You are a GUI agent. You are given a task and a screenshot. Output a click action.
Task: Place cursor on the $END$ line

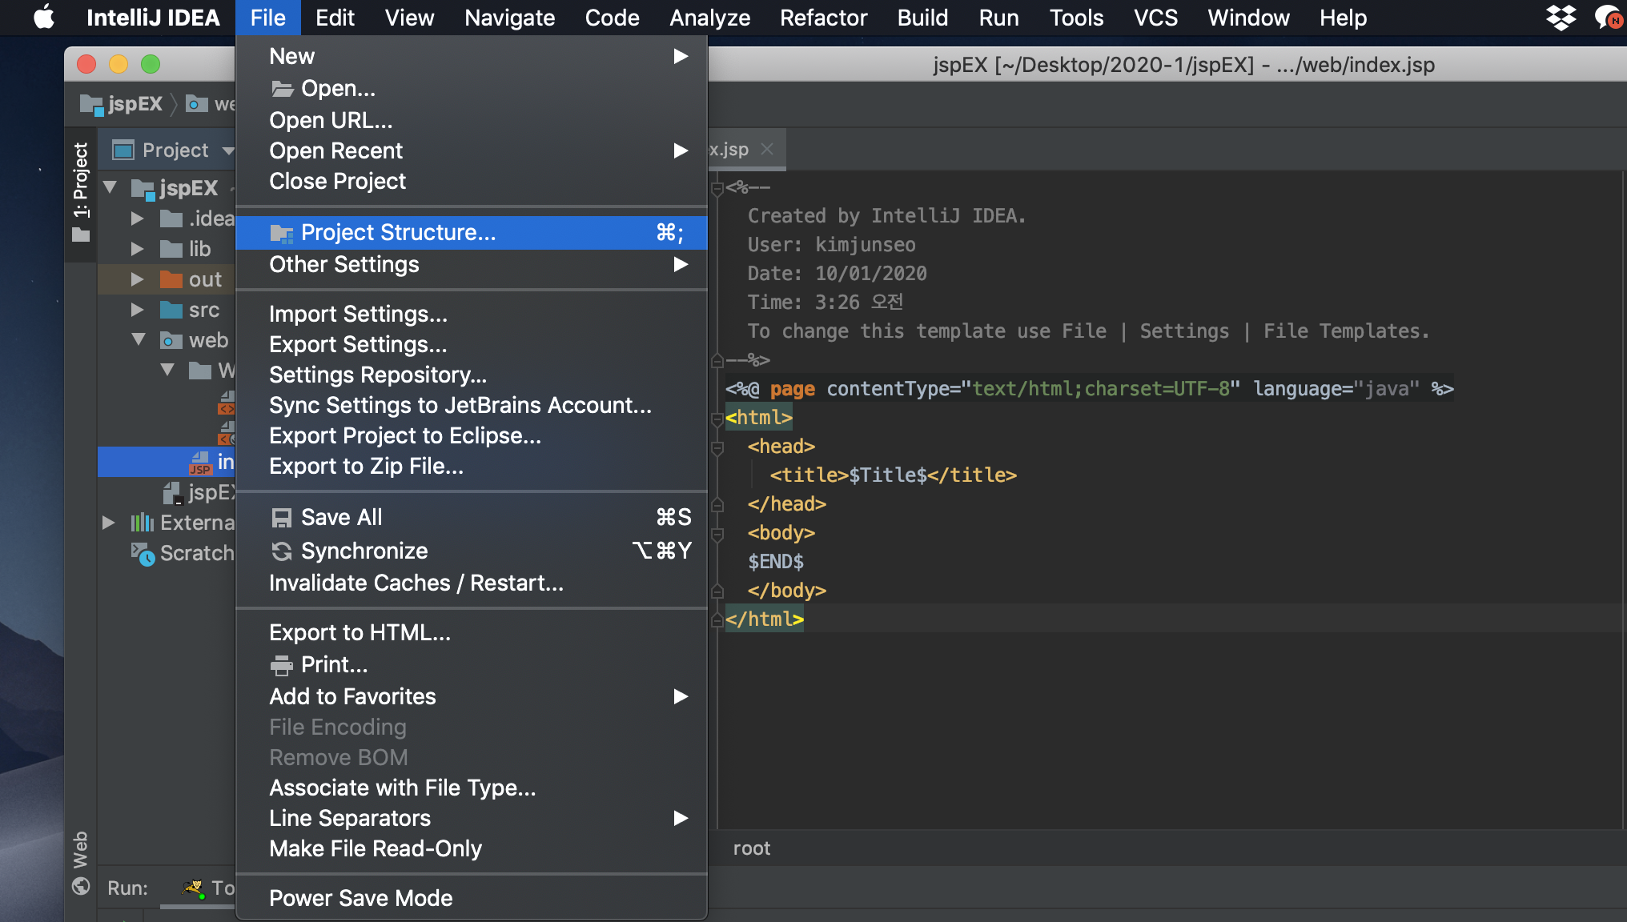[x=775, y=562]
